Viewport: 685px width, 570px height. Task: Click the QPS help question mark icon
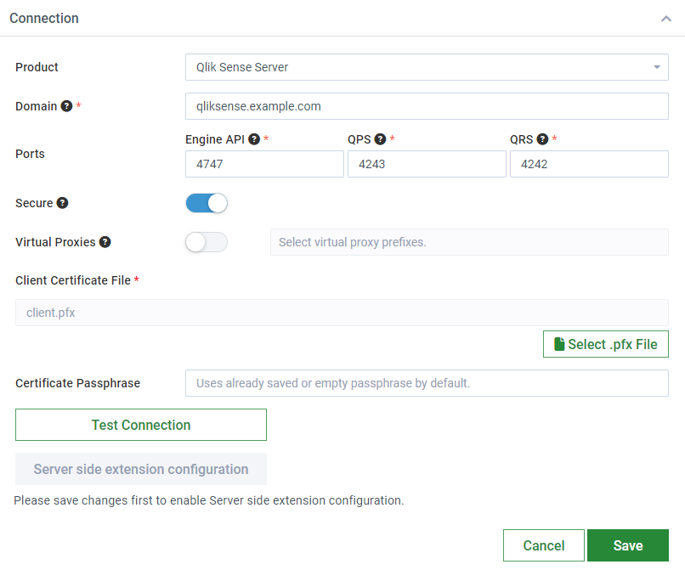point(380,139)
